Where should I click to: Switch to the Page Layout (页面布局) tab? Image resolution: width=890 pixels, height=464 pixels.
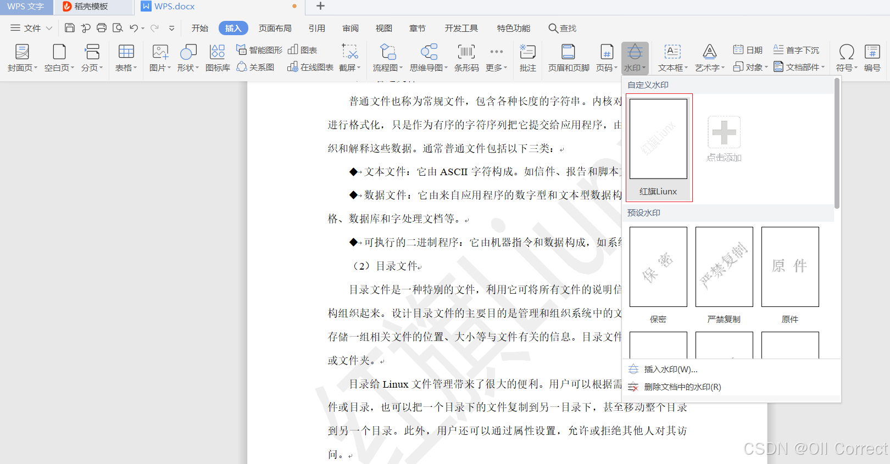pyautogui.click(x=275, y=28)
